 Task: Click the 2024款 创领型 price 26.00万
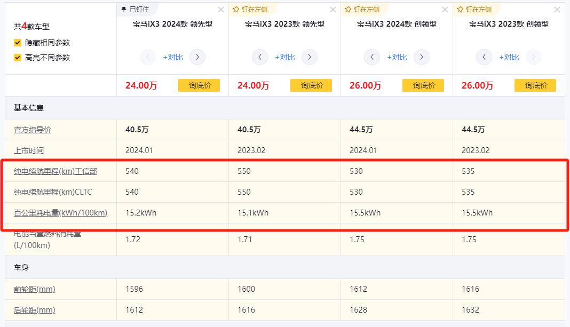pyautogui.click(x=366, y=85)
